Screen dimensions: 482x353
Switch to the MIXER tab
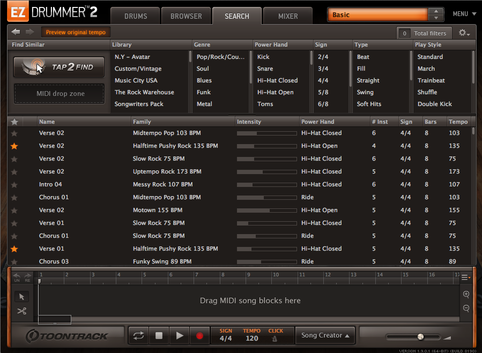[x=287, y=16]
